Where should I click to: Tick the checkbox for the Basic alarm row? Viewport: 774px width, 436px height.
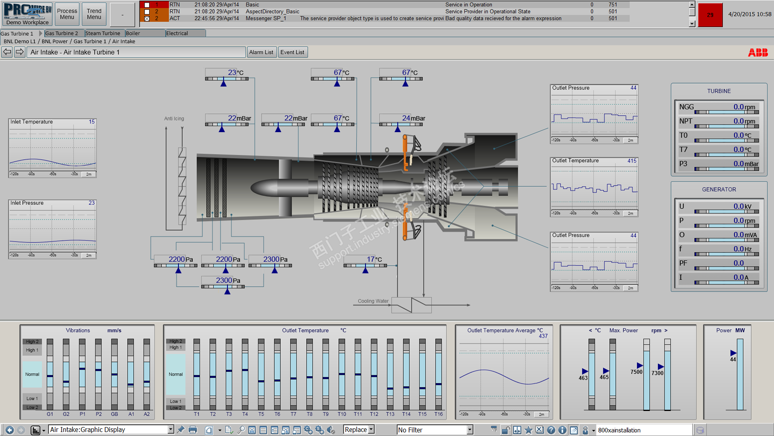(x=147, y=5)
